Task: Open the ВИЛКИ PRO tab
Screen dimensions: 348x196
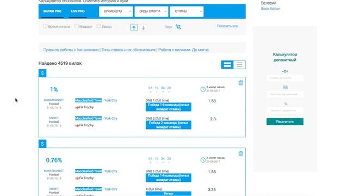Action: click(x=52, y=11)
